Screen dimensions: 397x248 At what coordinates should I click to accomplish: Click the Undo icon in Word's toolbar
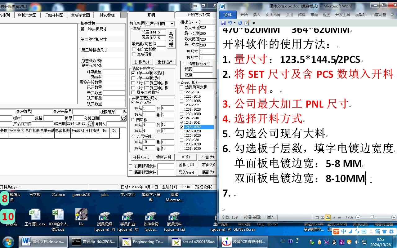click(230, 23)
